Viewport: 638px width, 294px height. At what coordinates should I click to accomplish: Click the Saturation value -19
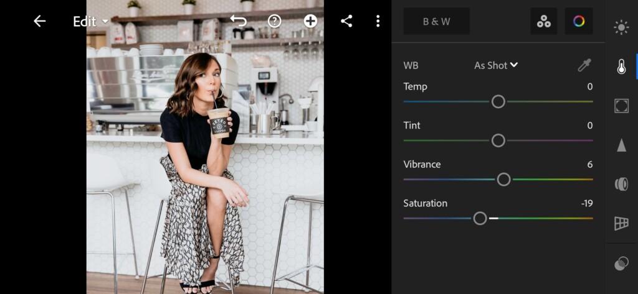click(587, 203)
